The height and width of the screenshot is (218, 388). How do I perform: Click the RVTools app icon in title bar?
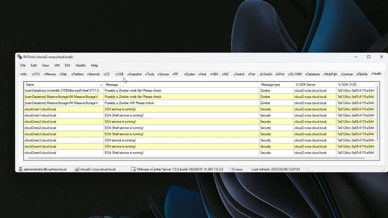click(20, 57)
